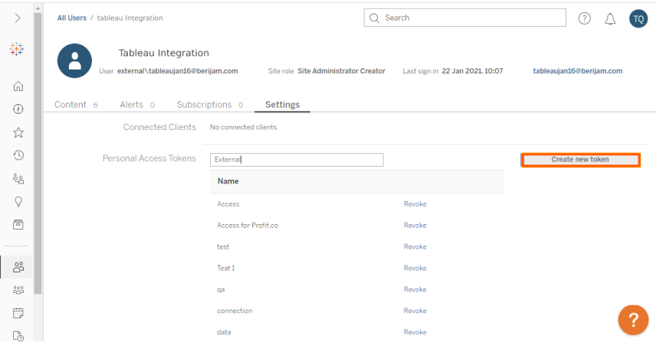Click the Name column header
656x342 pixels.
coord(228,181)
